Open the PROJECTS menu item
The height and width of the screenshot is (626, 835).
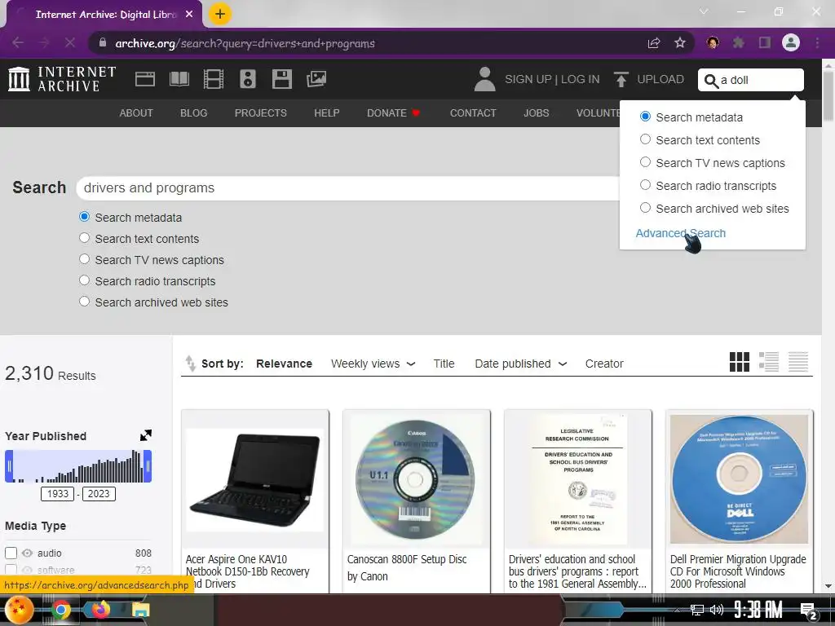[x=260, y=112]
